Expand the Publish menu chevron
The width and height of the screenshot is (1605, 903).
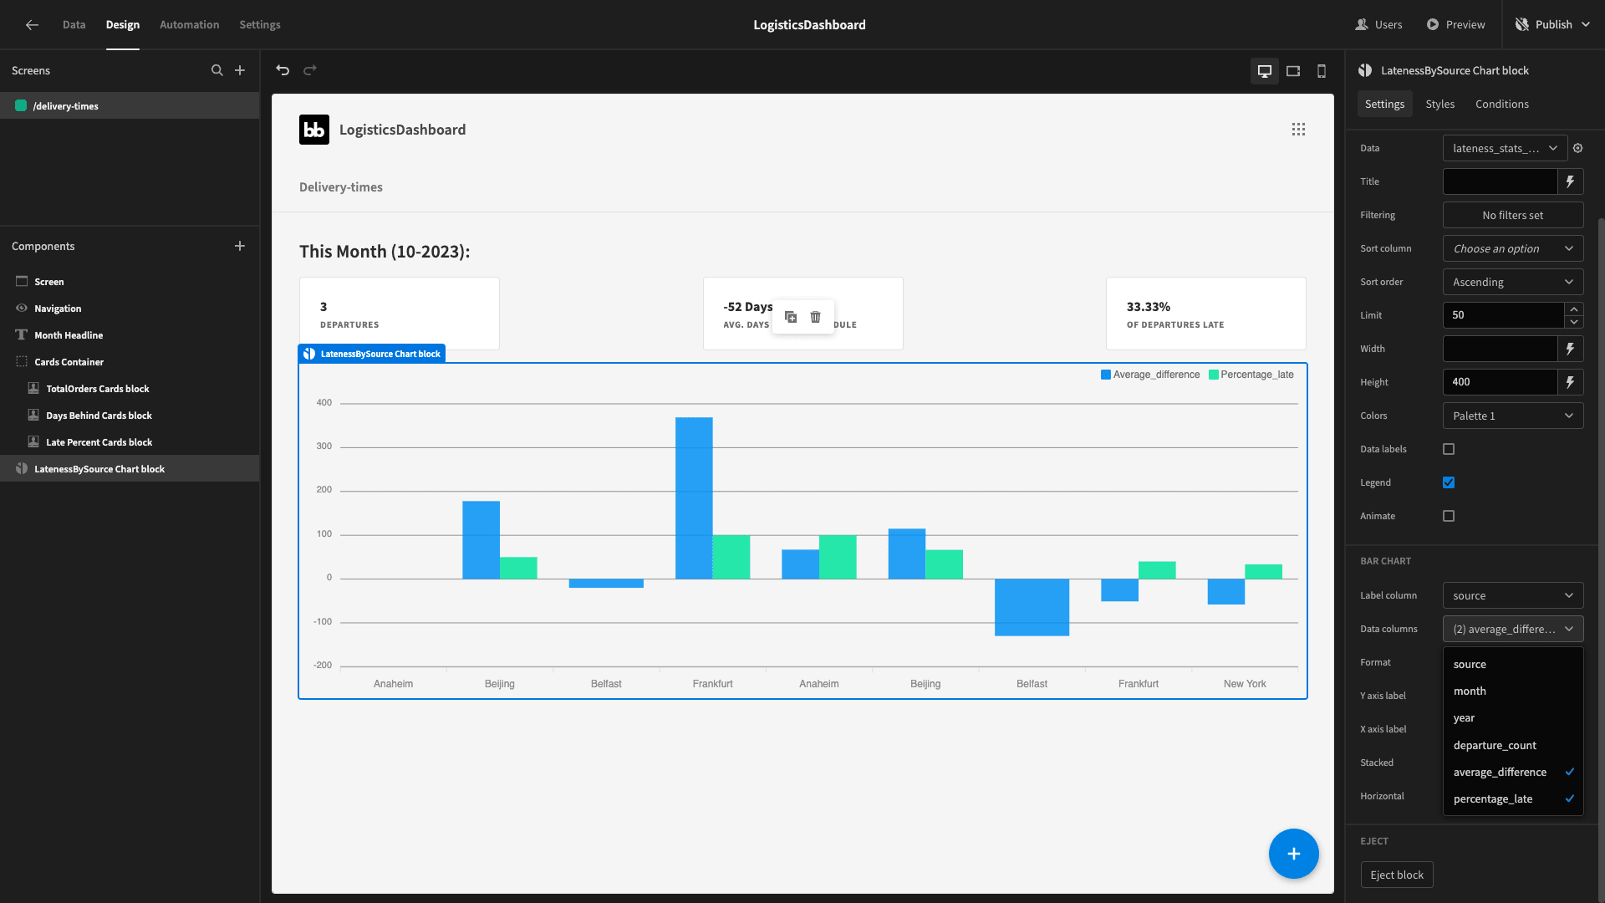(x=1587, y=25)
